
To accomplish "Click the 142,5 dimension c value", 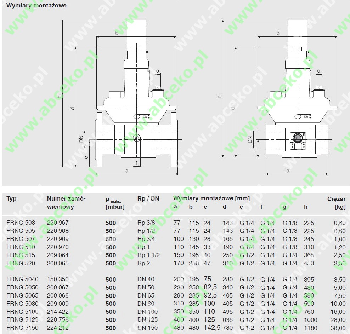I will [x=212, y=328].
